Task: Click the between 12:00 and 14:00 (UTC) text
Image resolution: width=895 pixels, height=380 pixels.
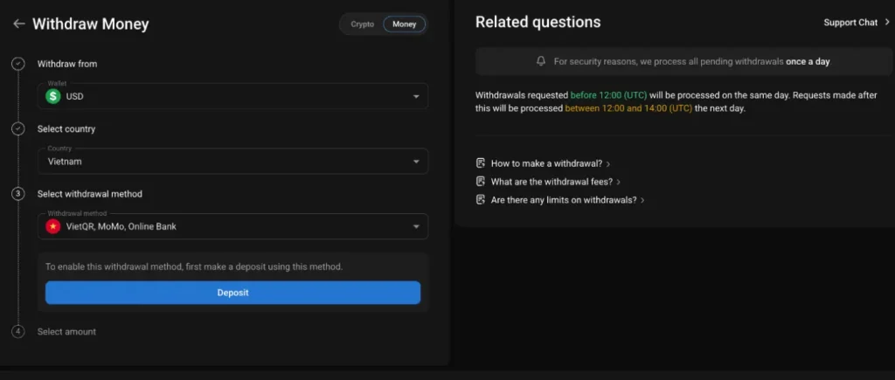Action: coord(628,108)
